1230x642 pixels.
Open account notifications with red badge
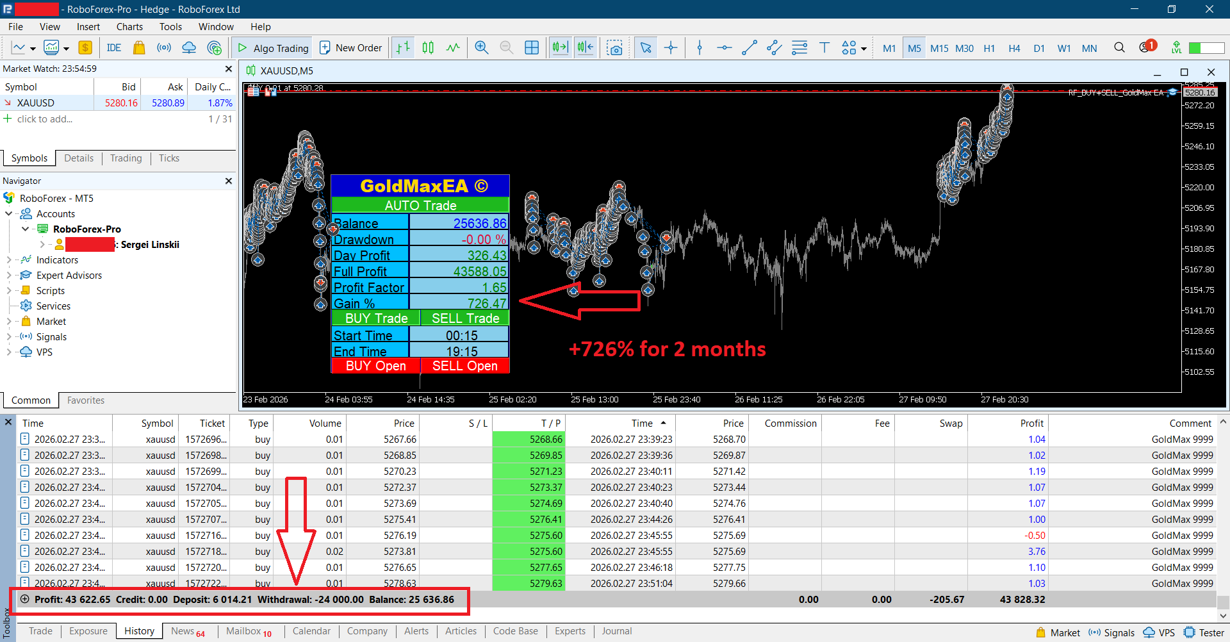coord(1147,47)
